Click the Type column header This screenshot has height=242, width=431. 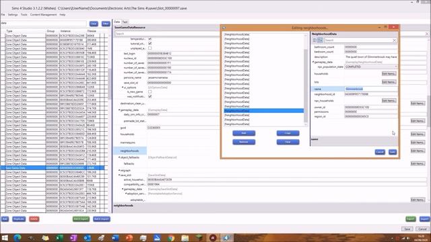tap(9, 32)
